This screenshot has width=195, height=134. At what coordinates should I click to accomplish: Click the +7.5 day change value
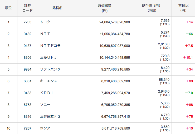tap(189, 46)
